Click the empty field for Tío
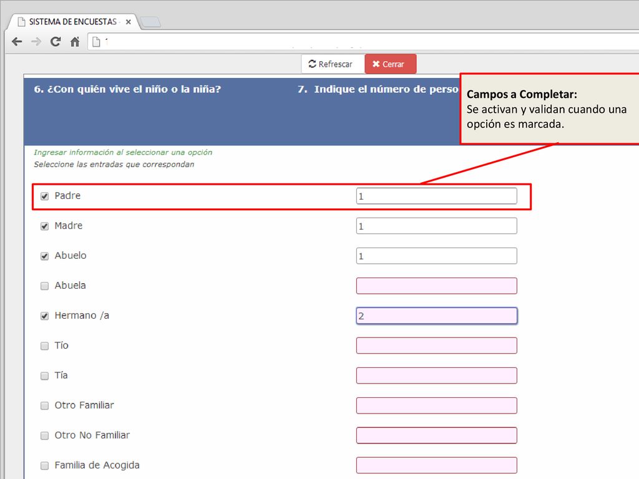 436,346
